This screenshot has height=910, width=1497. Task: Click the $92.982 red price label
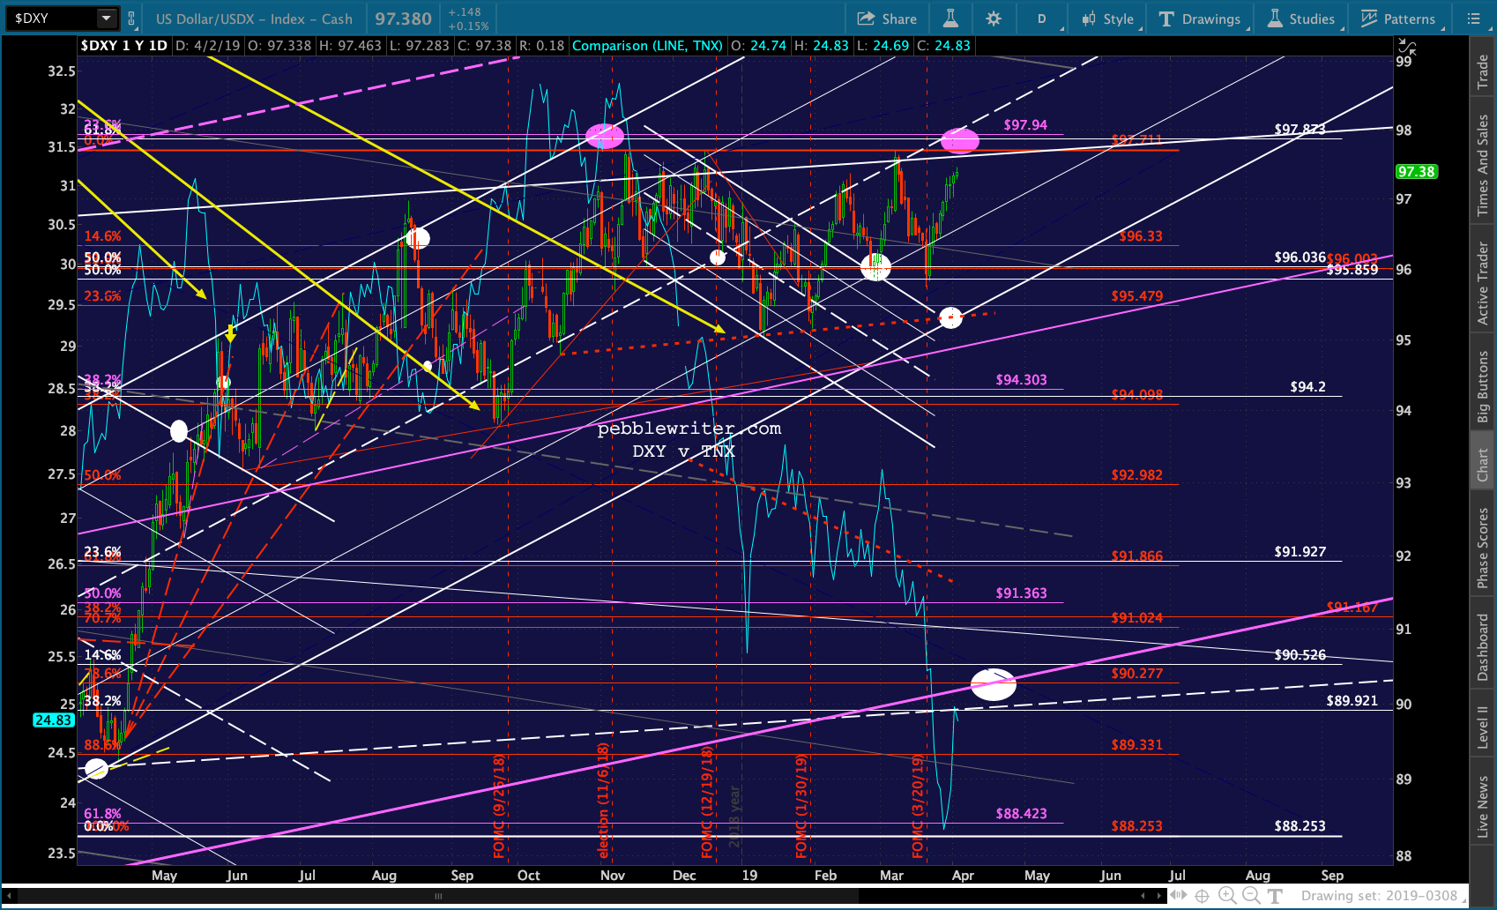click(1137, 475)
